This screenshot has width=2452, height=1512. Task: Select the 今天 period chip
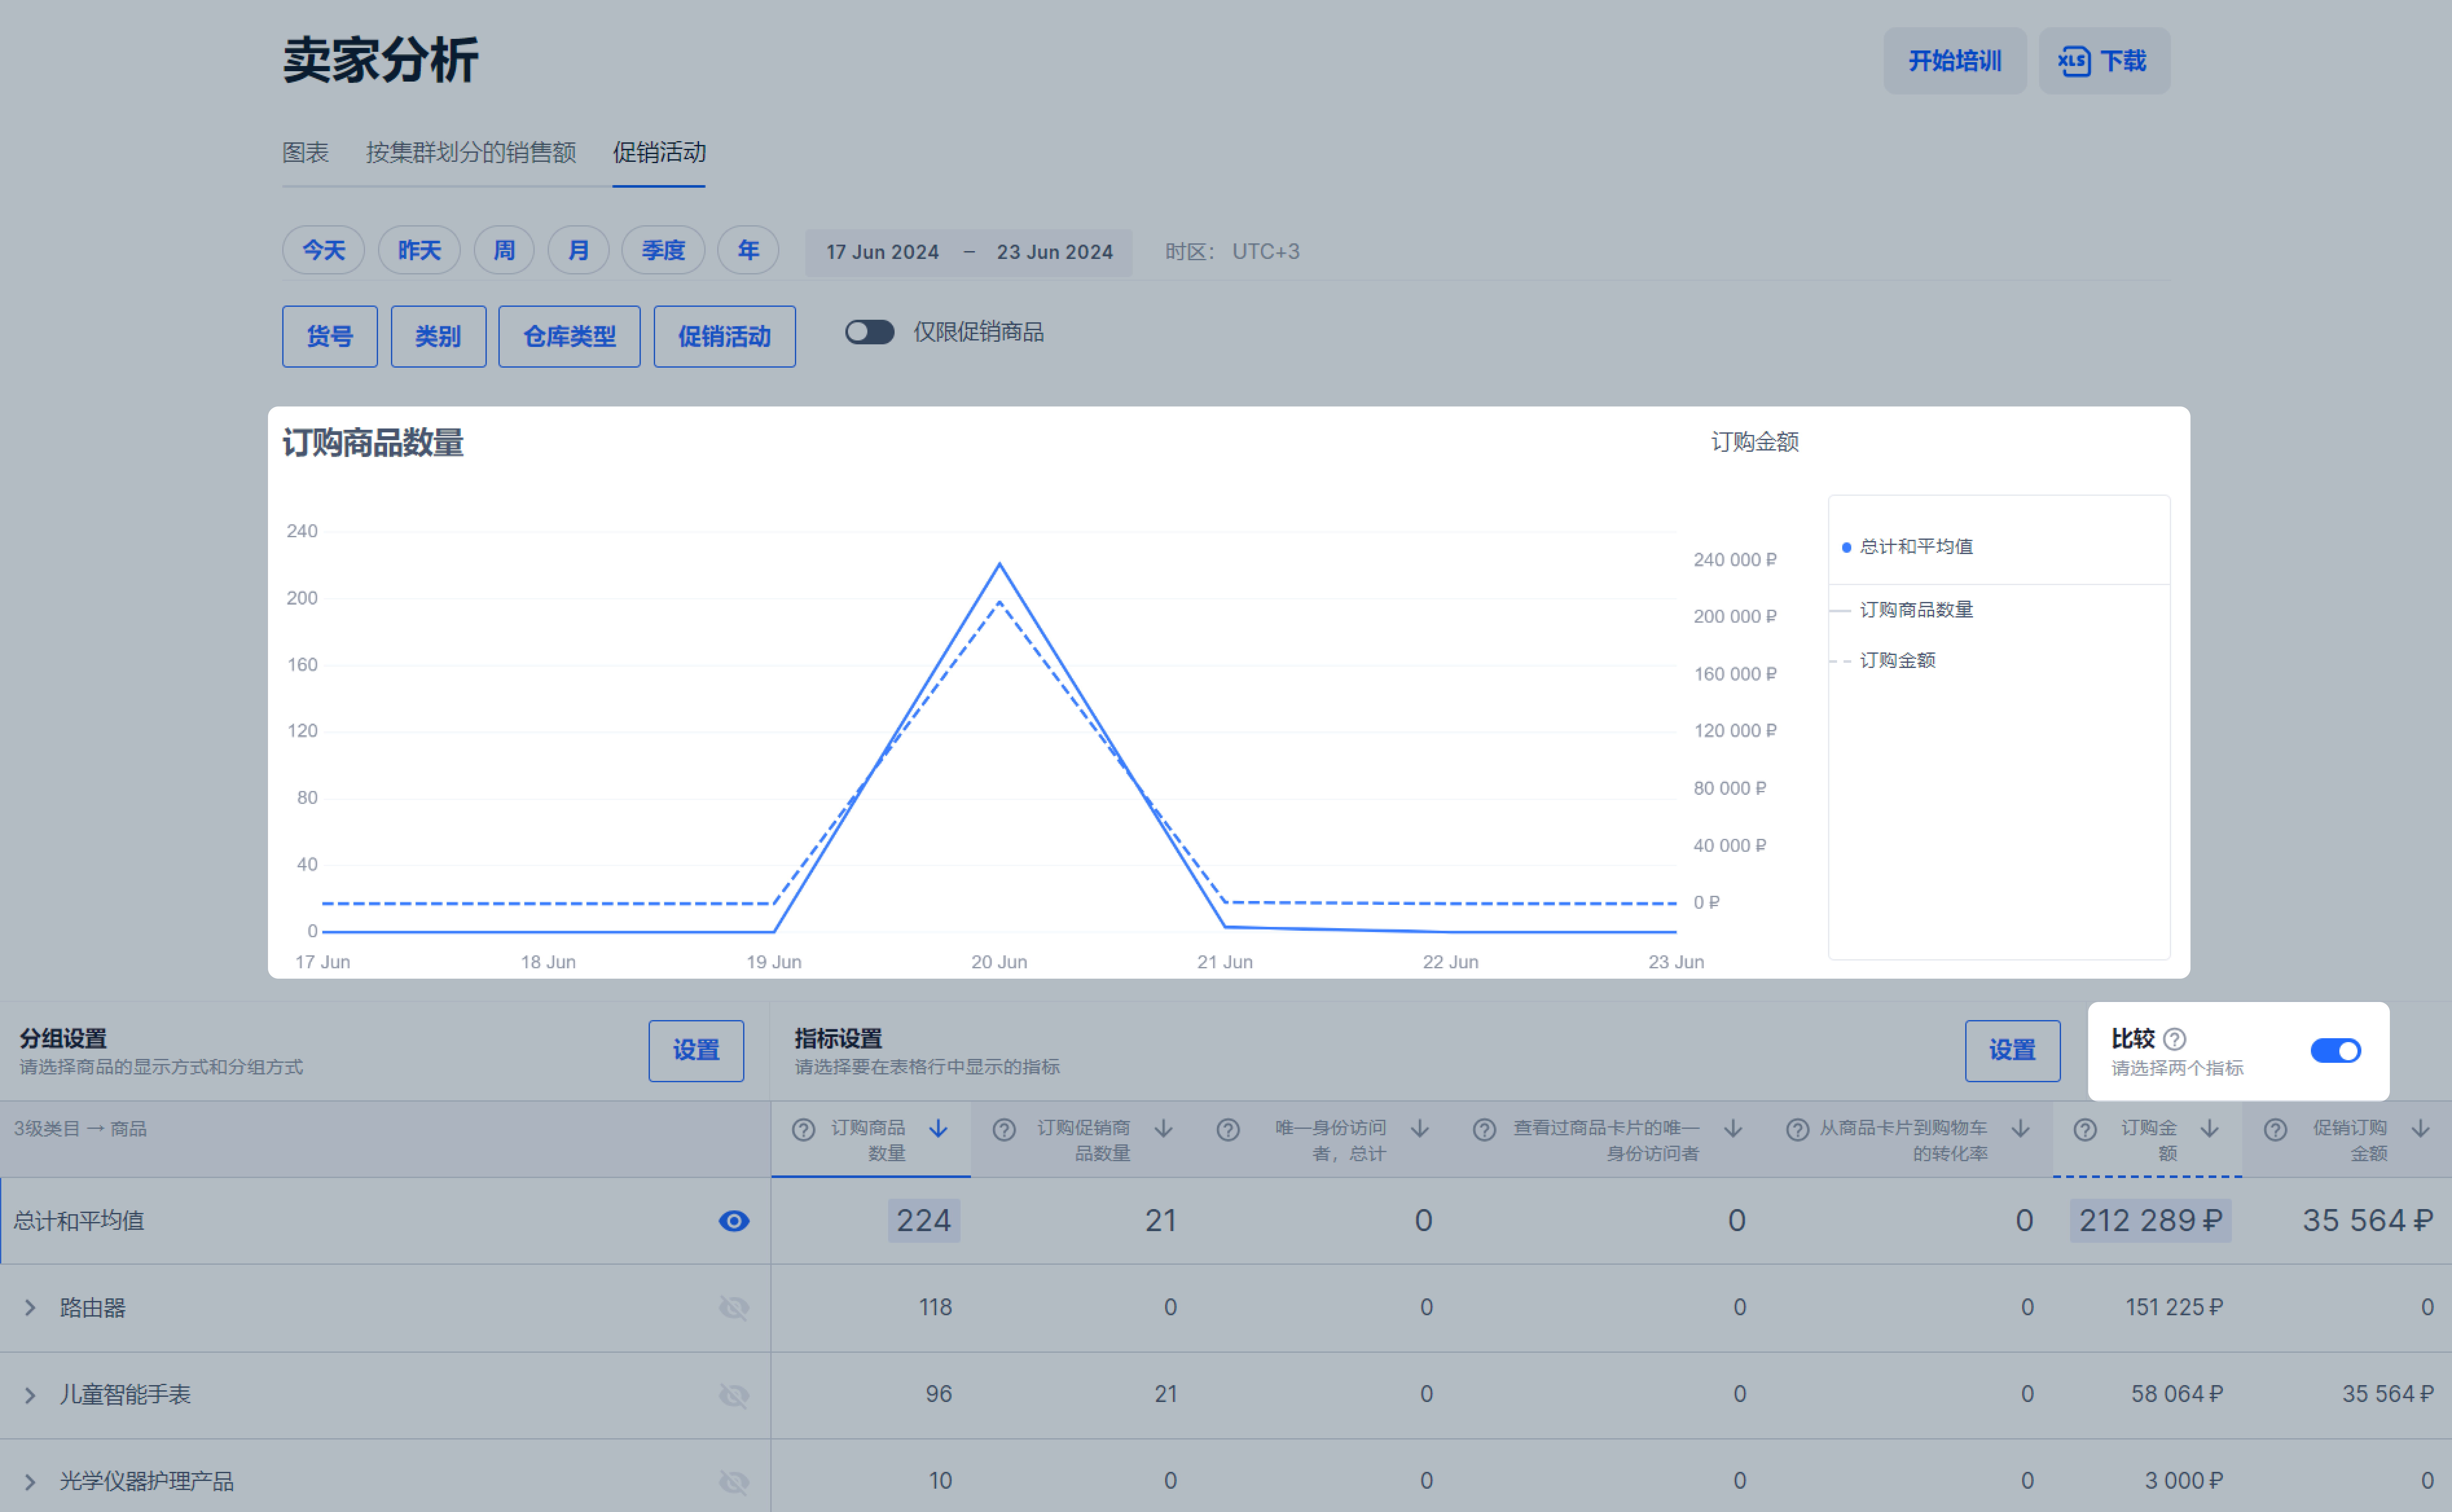tap(324, 250)
